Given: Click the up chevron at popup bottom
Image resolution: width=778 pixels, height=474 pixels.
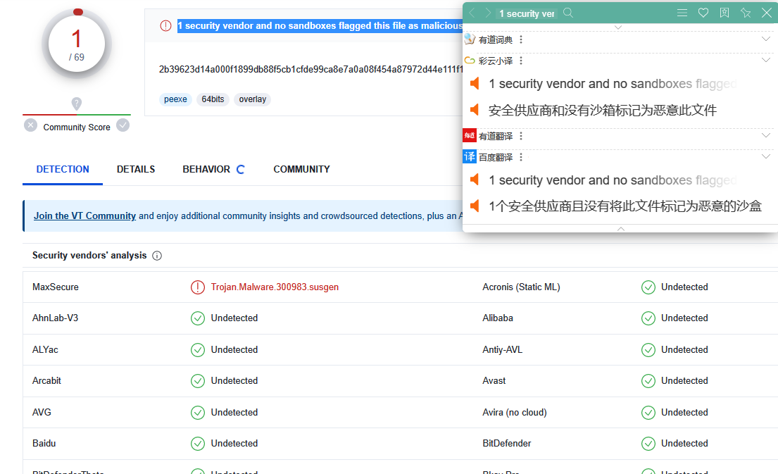Looking at the screenshot, I should (621, 229).
